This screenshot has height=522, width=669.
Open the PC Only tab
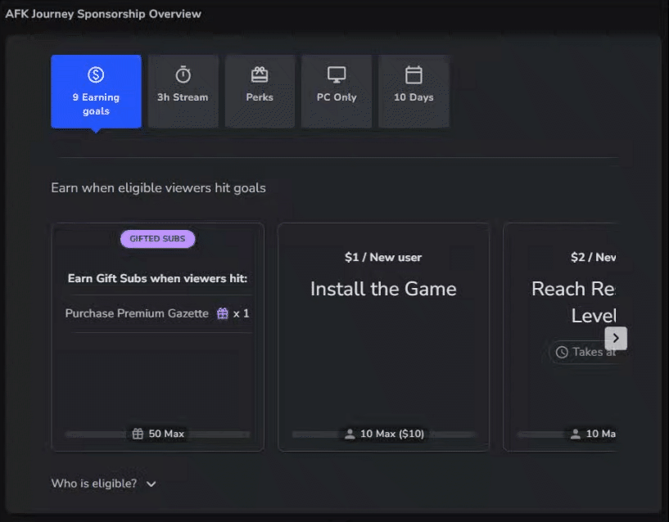pyautogui.click(x=337, y=92)
